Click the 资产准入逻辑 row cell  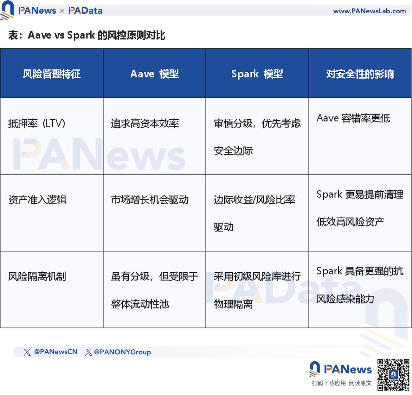click(37, 200)
